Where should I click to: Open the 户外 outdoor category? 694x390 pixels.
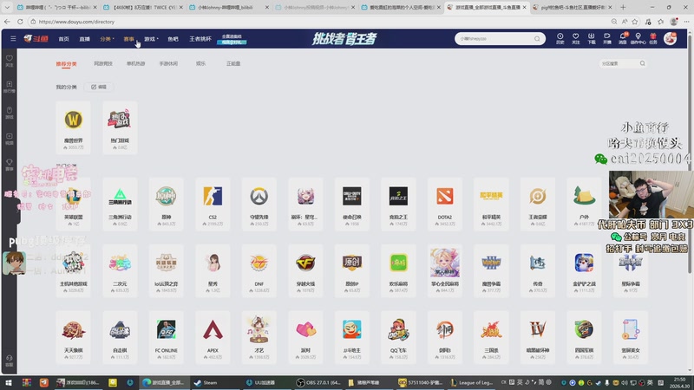pos(584,204)
